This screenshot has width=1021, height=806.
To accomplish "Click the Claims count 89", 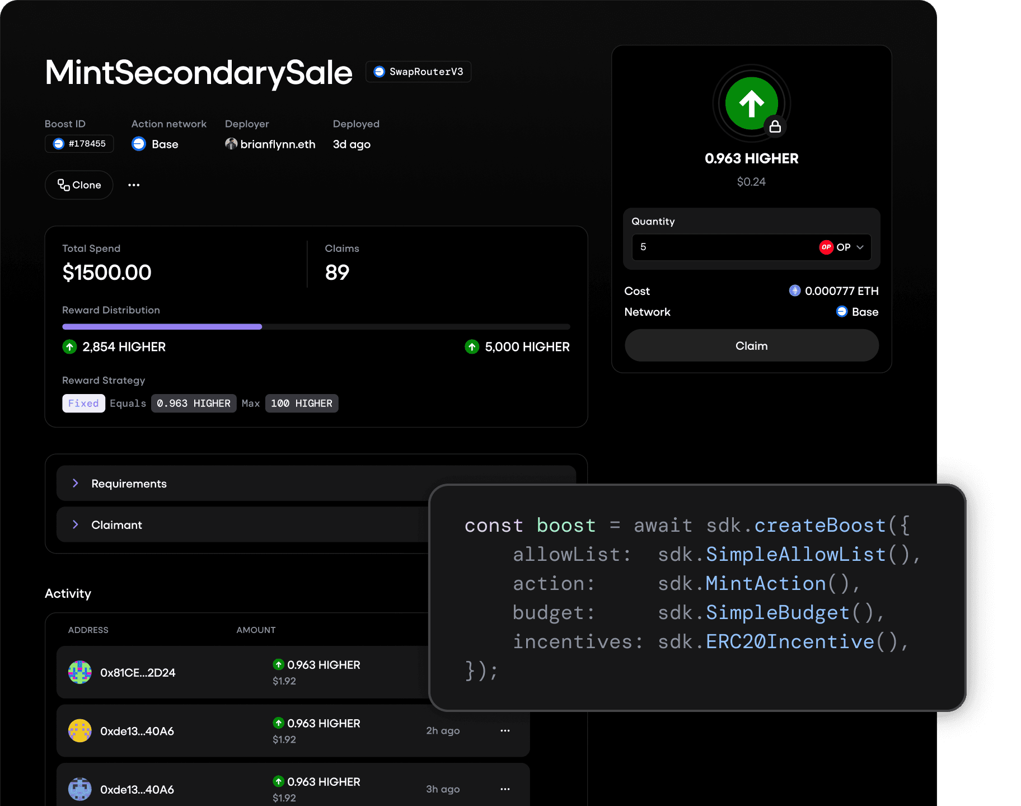I will click(337, 273).
